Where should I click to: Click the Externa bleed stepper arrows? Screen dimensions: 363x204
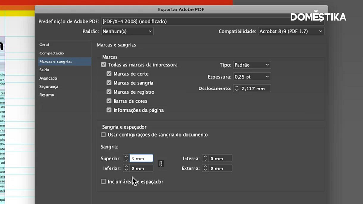(205, 168)
